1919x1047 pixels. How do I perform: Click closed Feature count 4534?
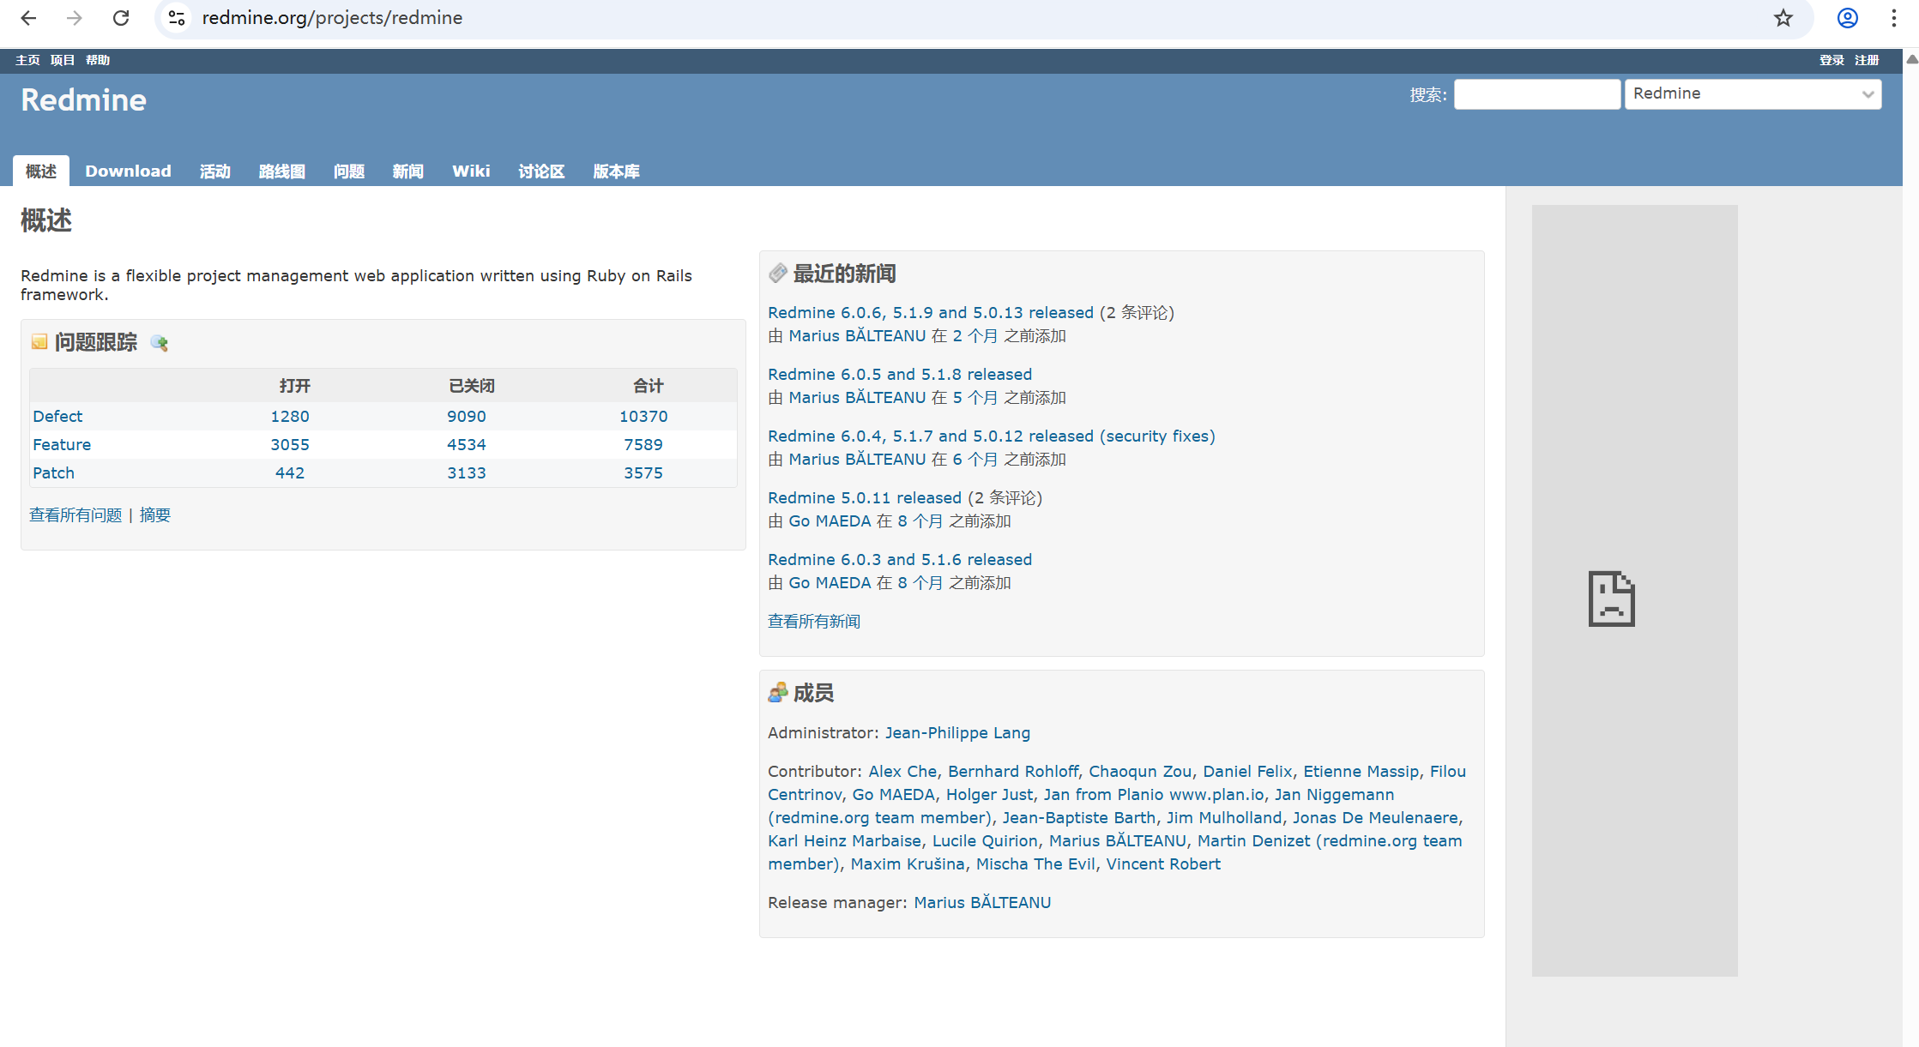tap(467, 444)
